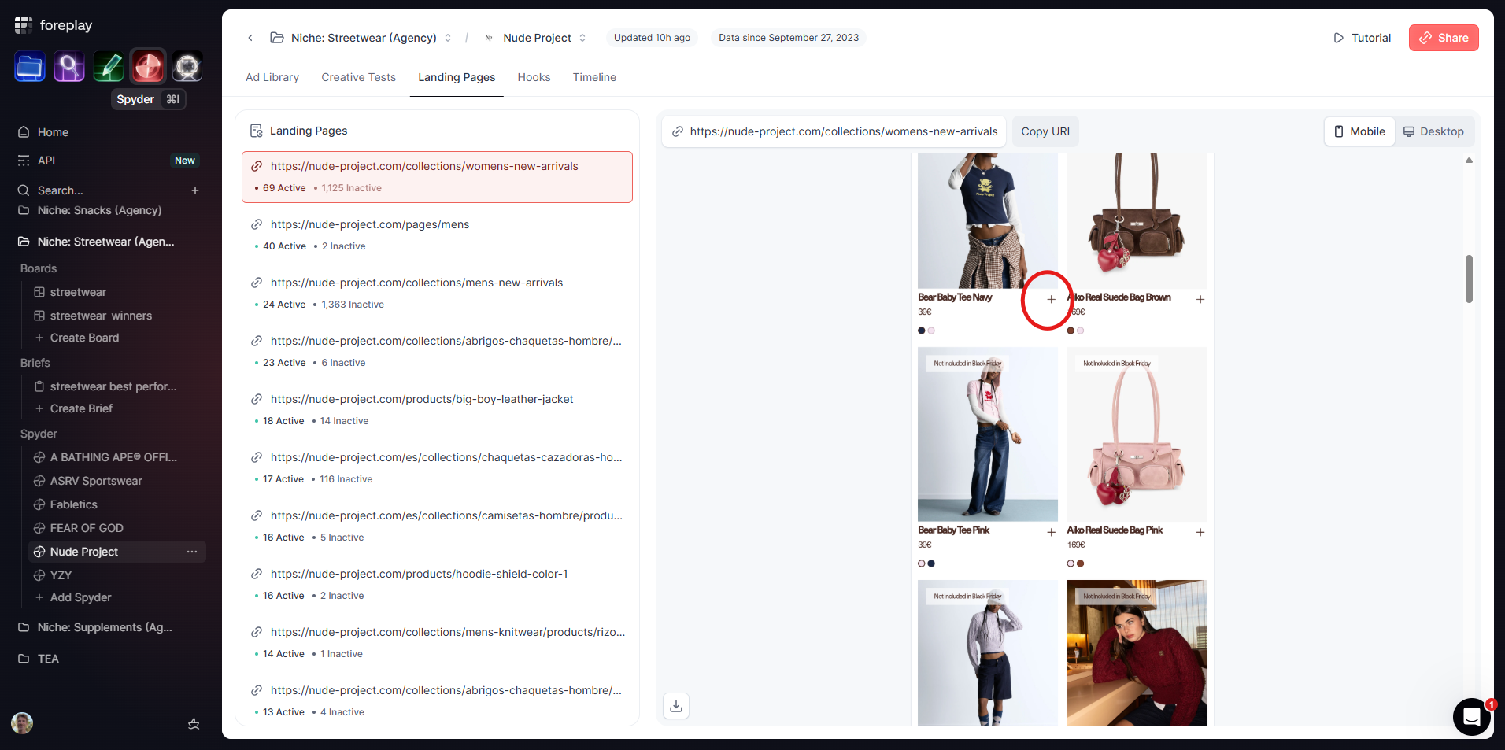Click the preview URL link field
1505x750 pixels.
click(834, 131)
